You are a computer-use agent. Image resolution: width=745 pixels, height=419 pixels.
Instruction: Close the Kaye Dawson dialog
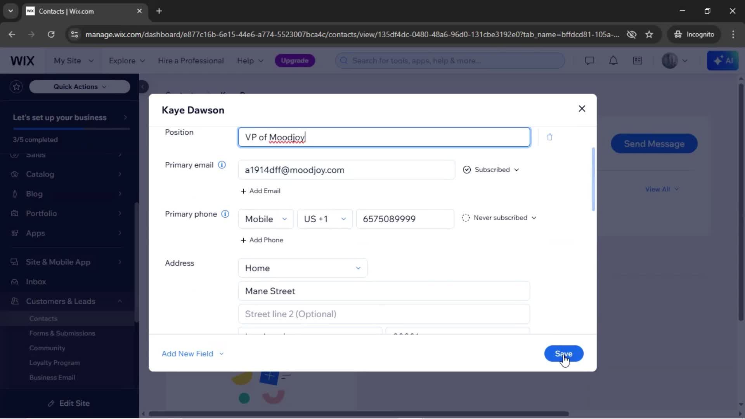pos(582,109)
